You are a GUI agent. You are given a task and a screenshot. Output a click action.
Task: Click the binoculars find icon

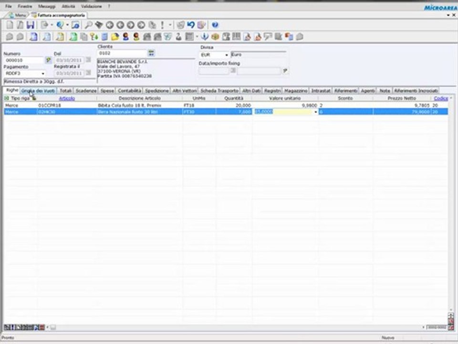(99, 25)
